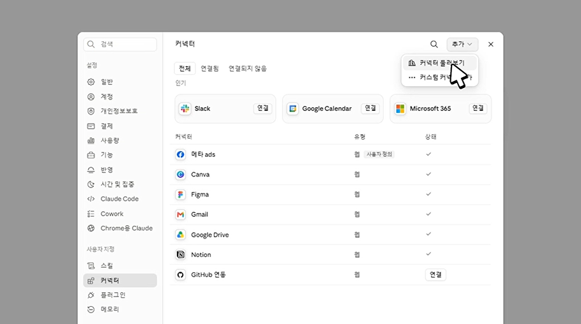Screen dimensions: 581x324
Task: Click the Canva connector icon
Action: (181, 174)
